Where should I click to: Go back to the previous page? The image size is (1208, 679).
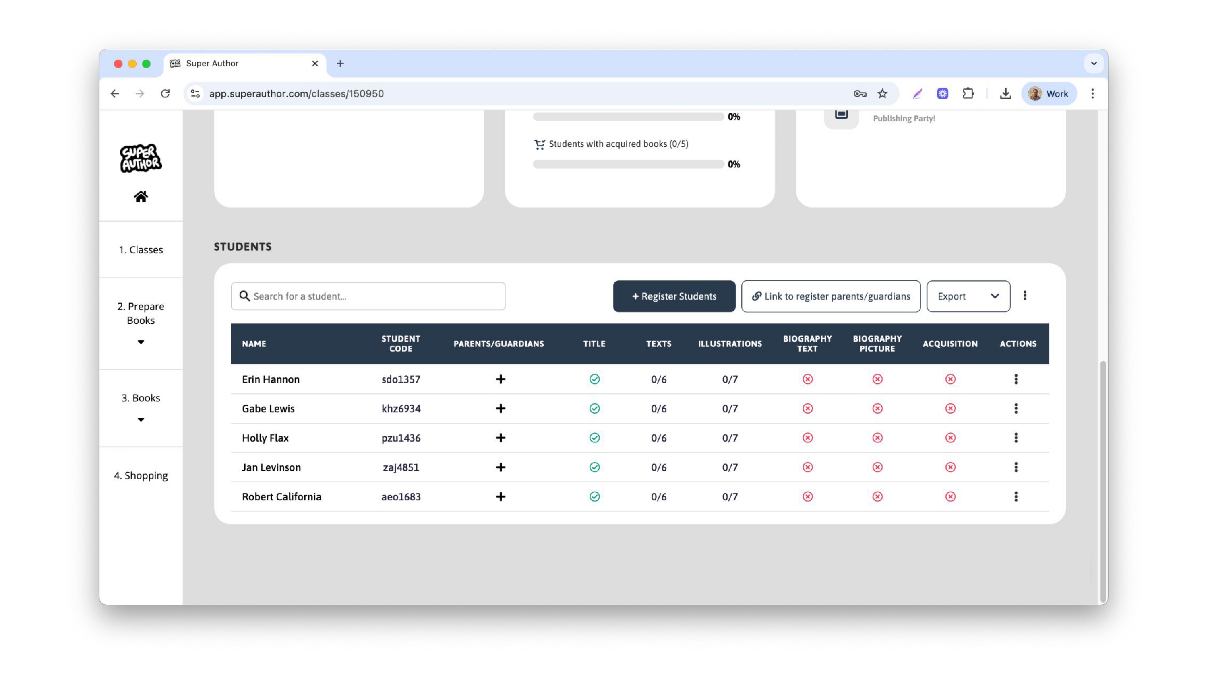tap(115, 94)
